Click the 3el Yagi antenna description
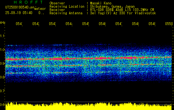The width and height of the screenshot is (174, 110). click(123, 13)
